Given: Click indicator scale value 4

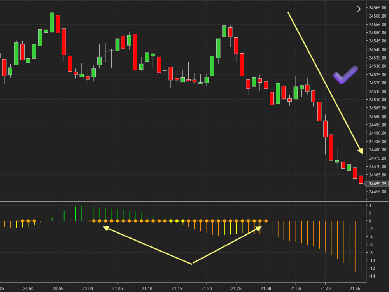Looking at the screenshot, I should (370, 205).
